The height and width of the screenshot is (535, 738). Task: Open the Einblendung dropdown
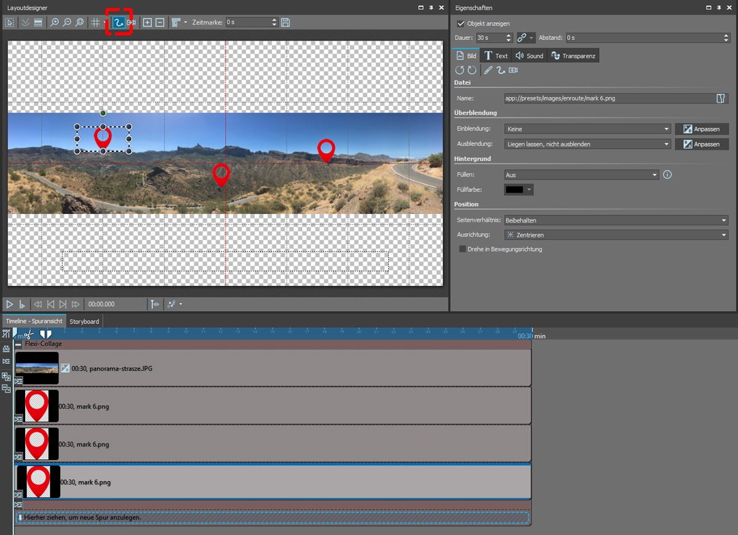(x=587, y=129)
